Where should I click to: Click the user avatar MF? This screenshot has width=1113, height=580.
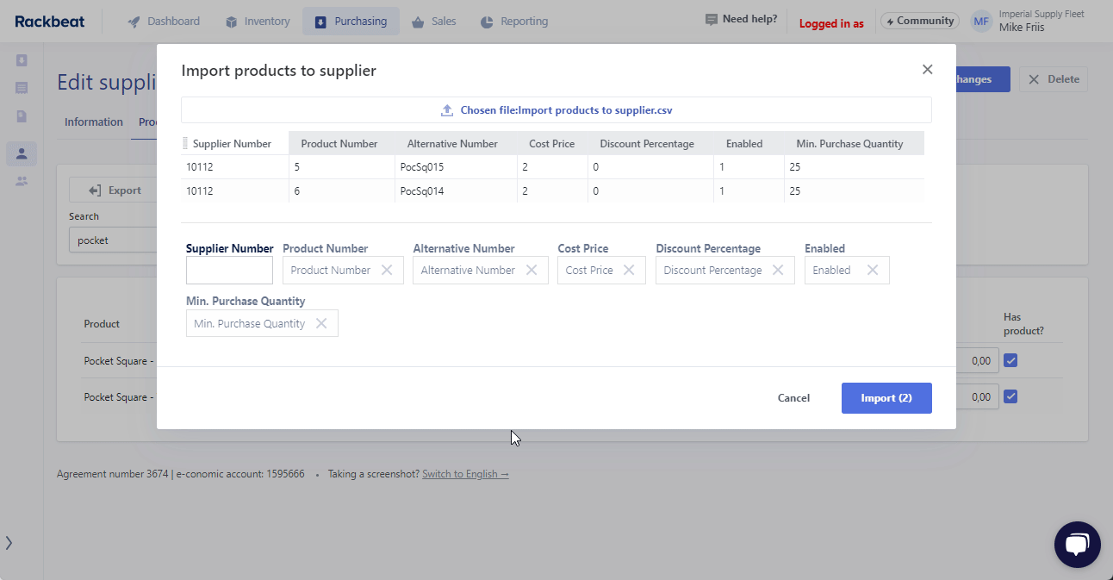[981, 22]
